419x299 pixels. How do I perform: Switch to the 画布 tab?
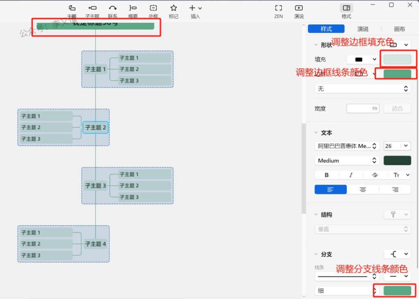coord(399,29)
